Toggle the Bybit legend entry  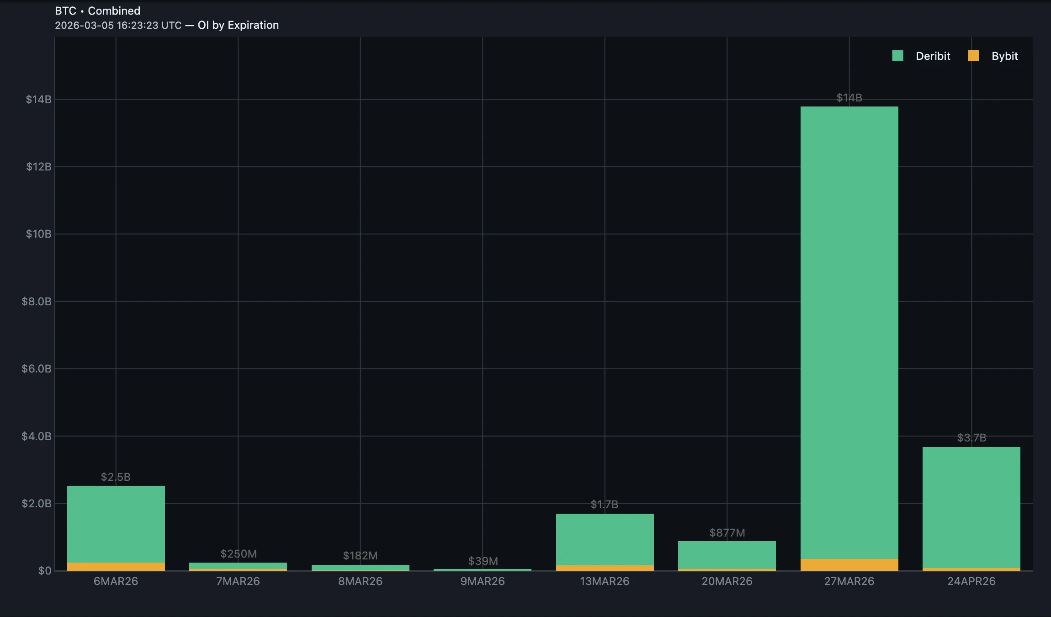pyautogui.click(x=1004, y=56)
